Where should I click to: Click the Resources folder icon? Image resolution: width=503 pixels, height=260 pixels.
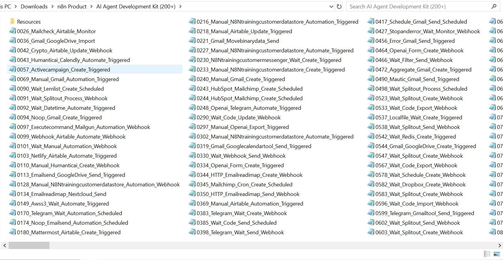(12, 22)
